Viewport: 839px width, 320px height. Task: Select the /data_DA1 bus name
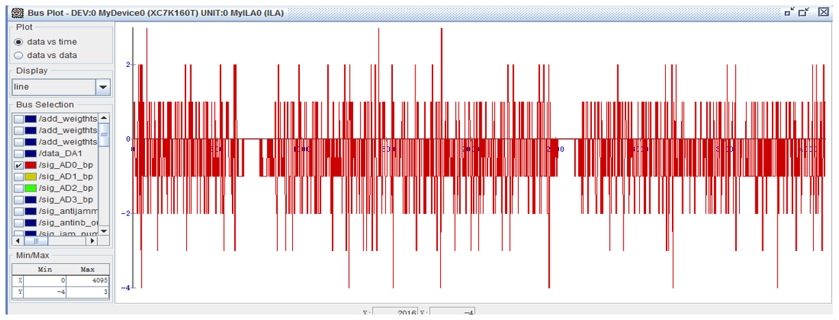pos(61,154)
